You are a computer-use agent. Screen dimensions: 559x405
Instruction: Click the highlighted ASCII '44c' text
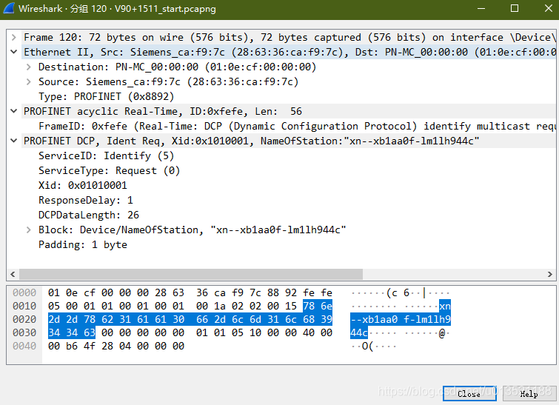click(x=359, y=332)
